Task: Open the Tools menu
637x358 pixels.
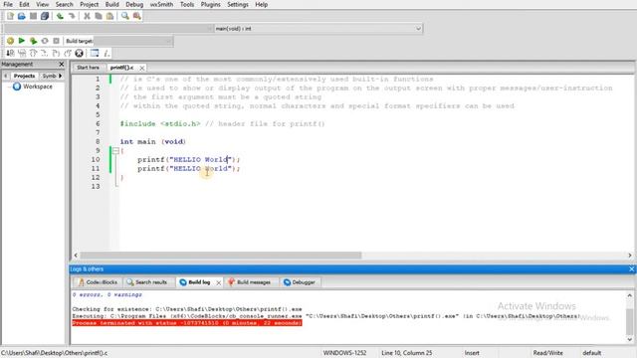Action: click(187, 4)
